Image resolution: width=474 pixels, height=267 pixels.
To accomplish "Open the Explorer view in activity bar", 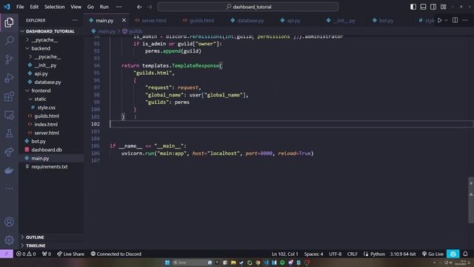I will click(x=9, y=22).
